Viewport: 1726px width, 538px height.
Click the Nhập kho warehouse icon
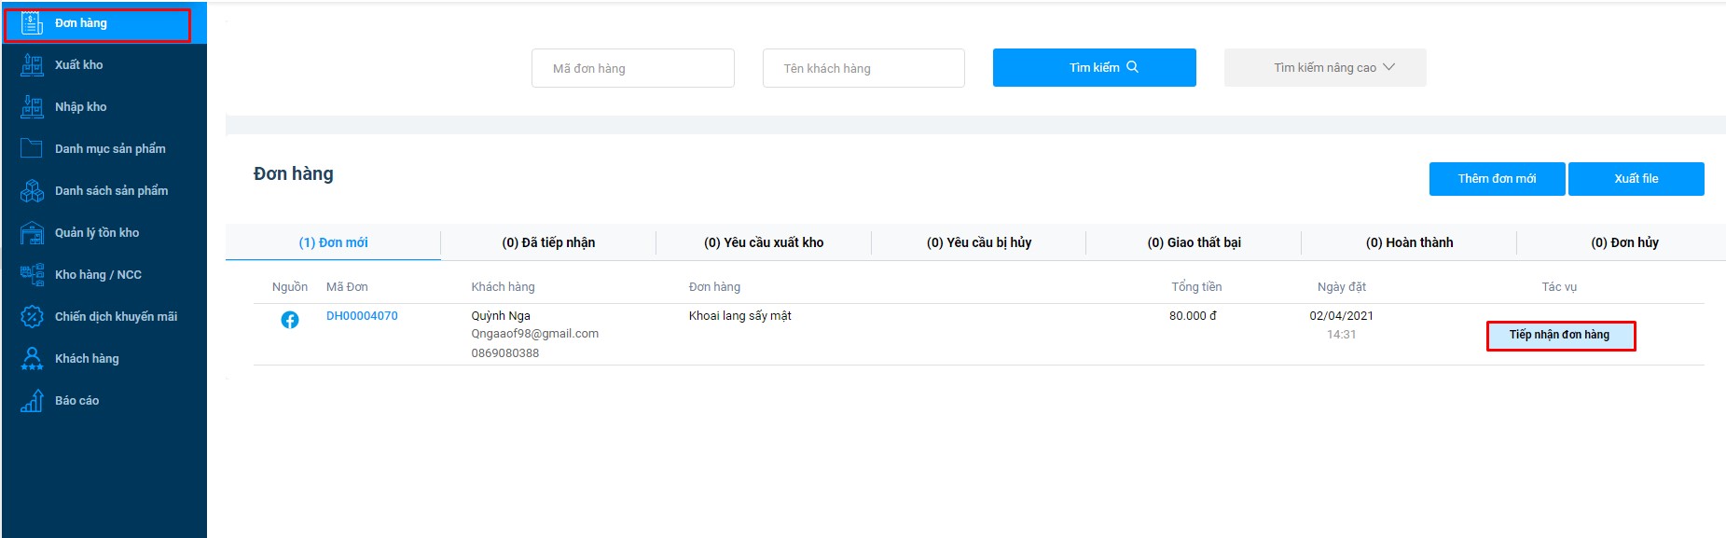32,107
